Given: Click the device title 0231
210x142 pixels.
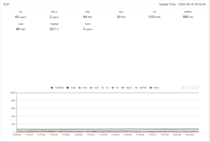Looking at the screenshot, I should click(x=6, y=4).
